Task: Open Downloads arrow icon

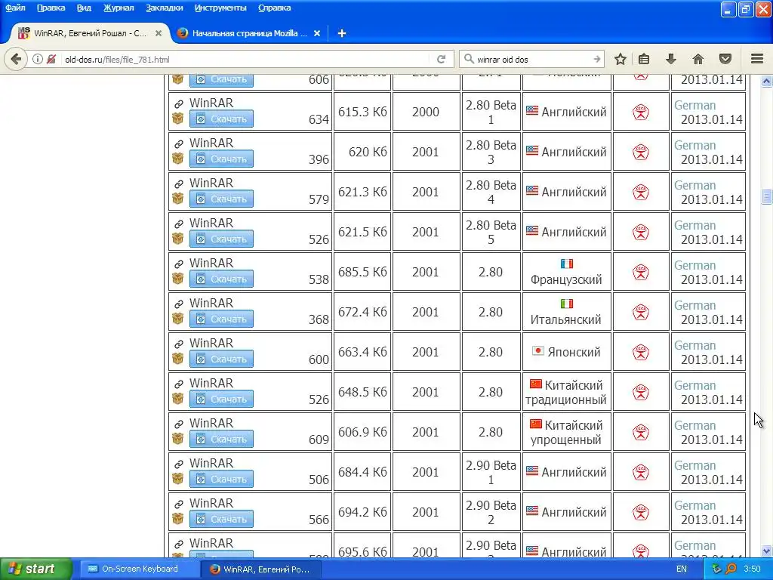Action: coord(670,59)
